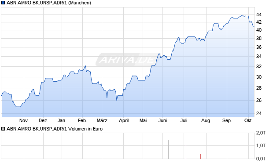Click the price axis value 42
The width and height of the screenshot is (273, 163).
point(259,22)
